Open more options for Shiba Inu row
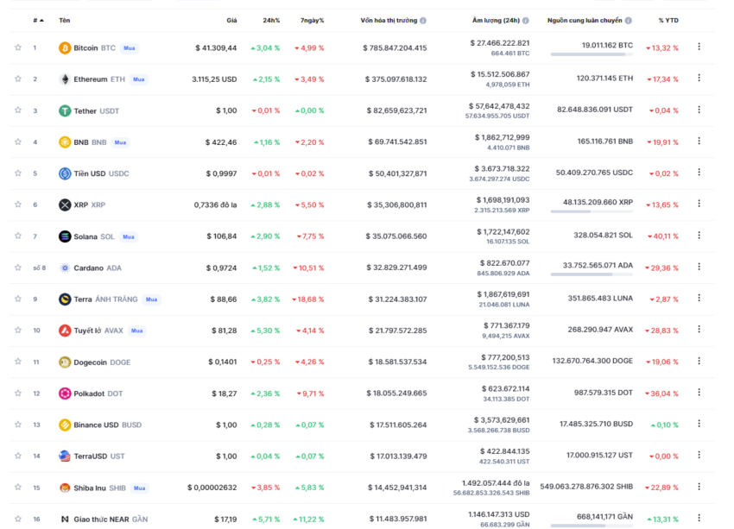The height and width of the screenshot is (529, 734). click(699, 487)
